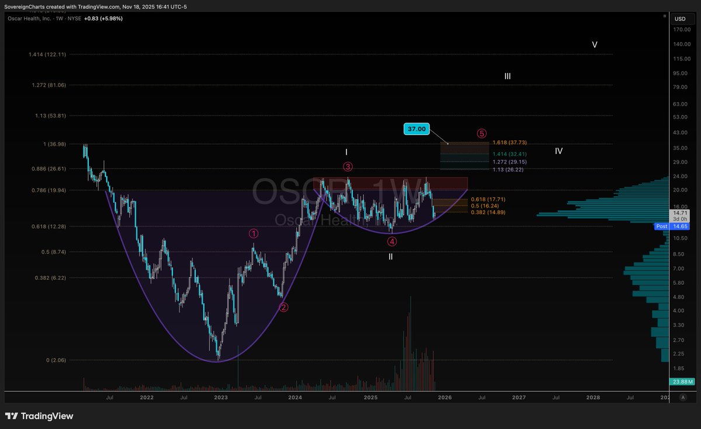
Task: Select the Roman numeral I wave label
Action: pyautogui.click(x=346, y=152)
